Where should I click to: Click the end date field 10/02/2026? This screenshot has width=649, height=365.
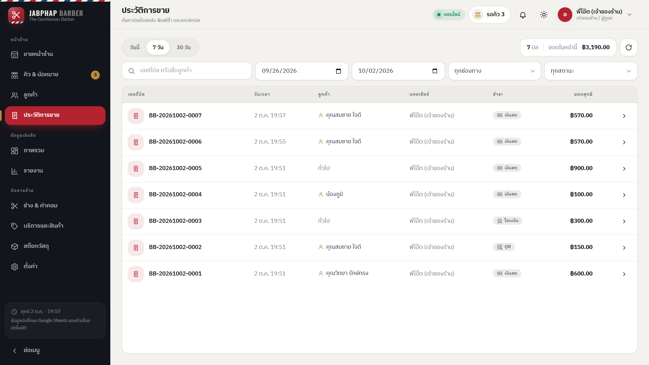click(398, 71)
